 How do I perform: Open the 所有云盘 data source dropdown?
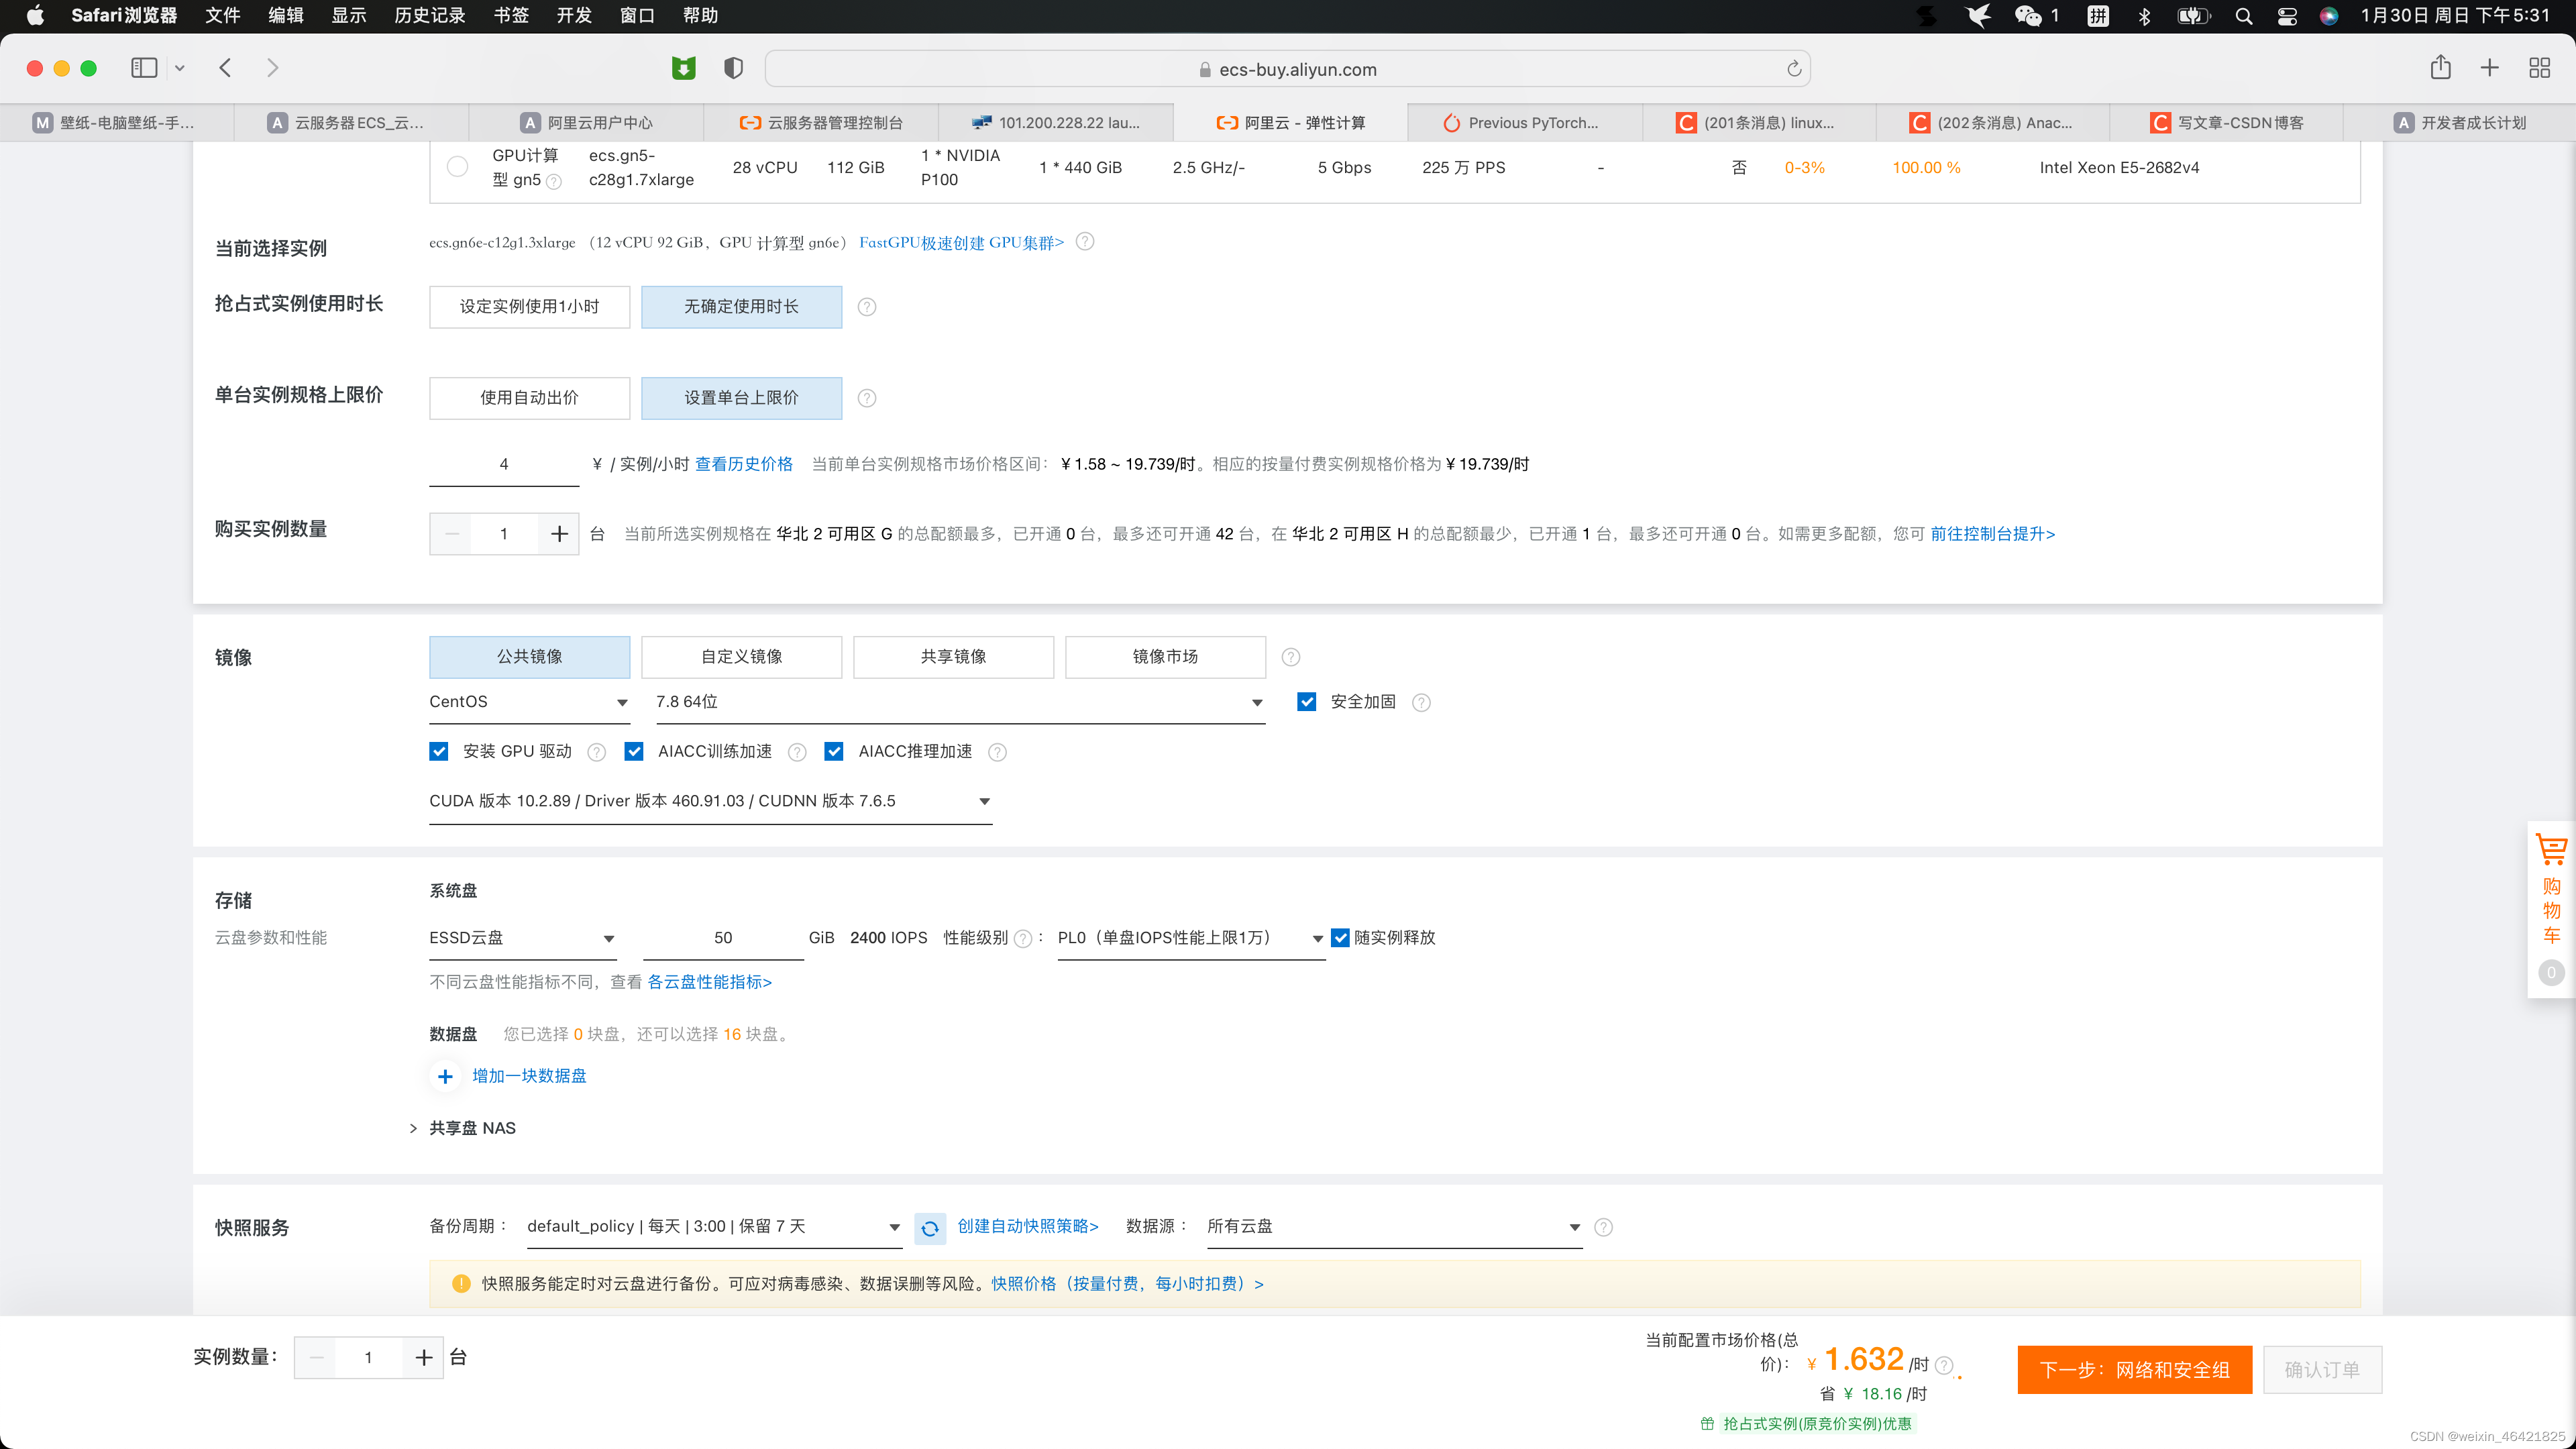click(1394, 1227)
